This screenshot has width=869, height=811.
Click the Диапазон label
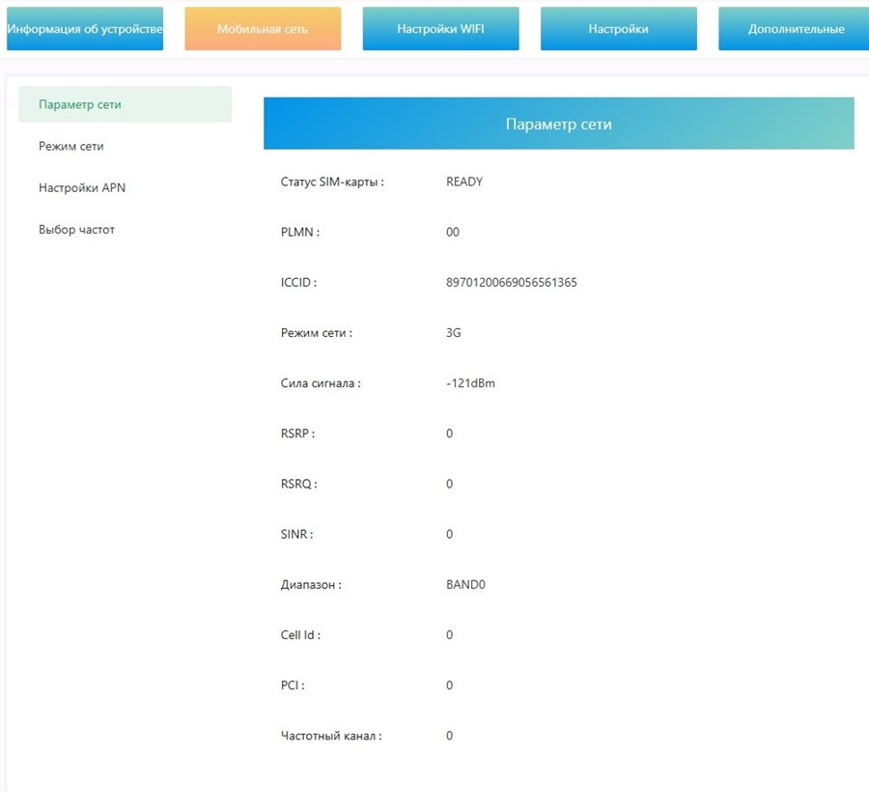click(311, 584)
